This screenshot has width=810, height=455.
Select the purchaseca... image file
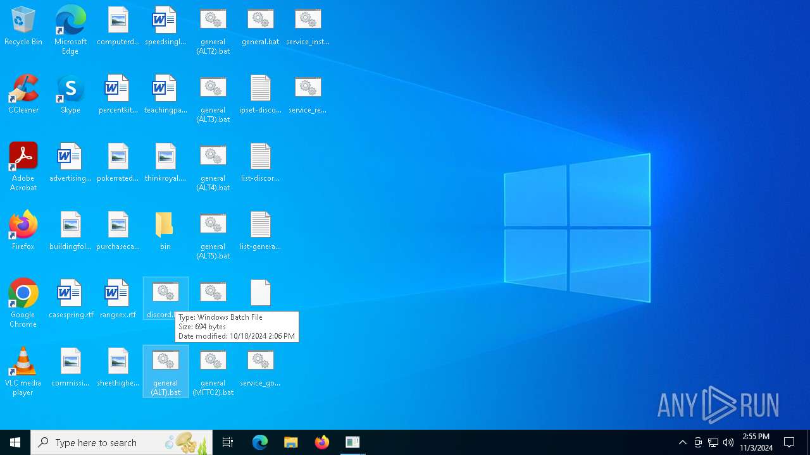[118, 231]
